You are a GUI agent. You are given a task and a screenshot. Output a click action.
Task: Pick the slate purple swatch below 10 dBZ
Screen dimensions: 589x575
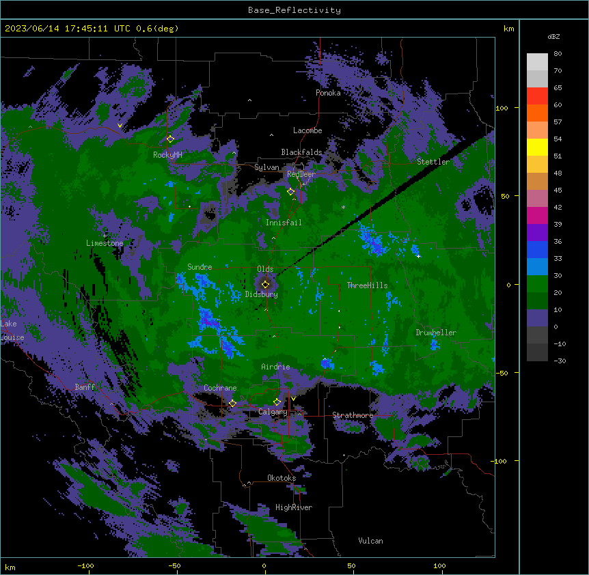click(x=537, y=318)
